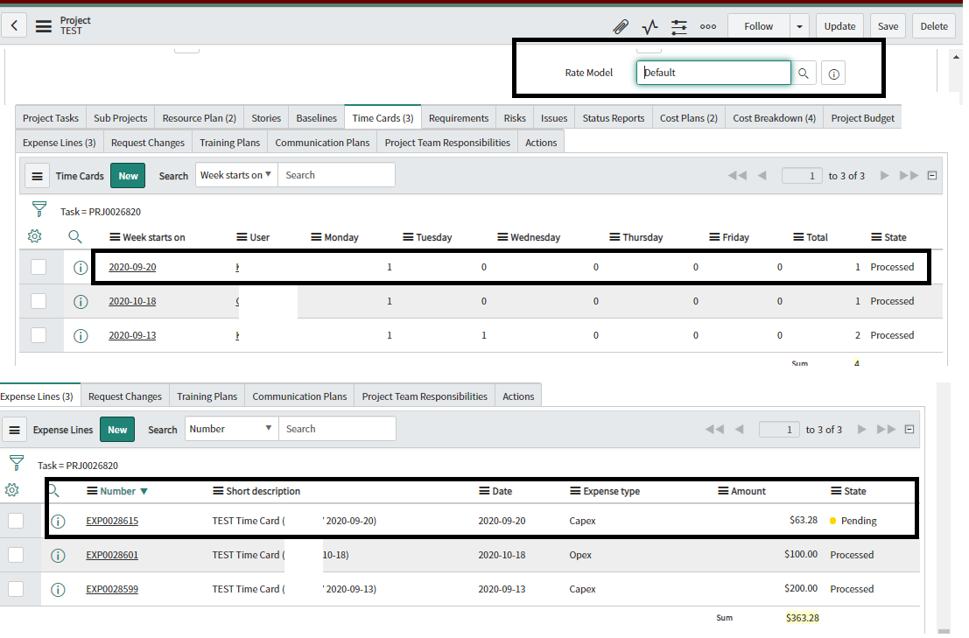Open Expense type column options menu
The width and height of the screenshot is (969, 638).
(x=575, y=491)
